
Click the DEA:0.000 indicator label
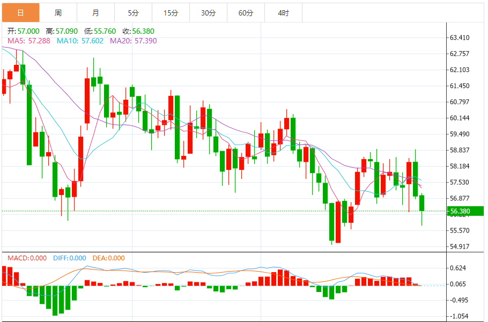click(x=109, y=258)
